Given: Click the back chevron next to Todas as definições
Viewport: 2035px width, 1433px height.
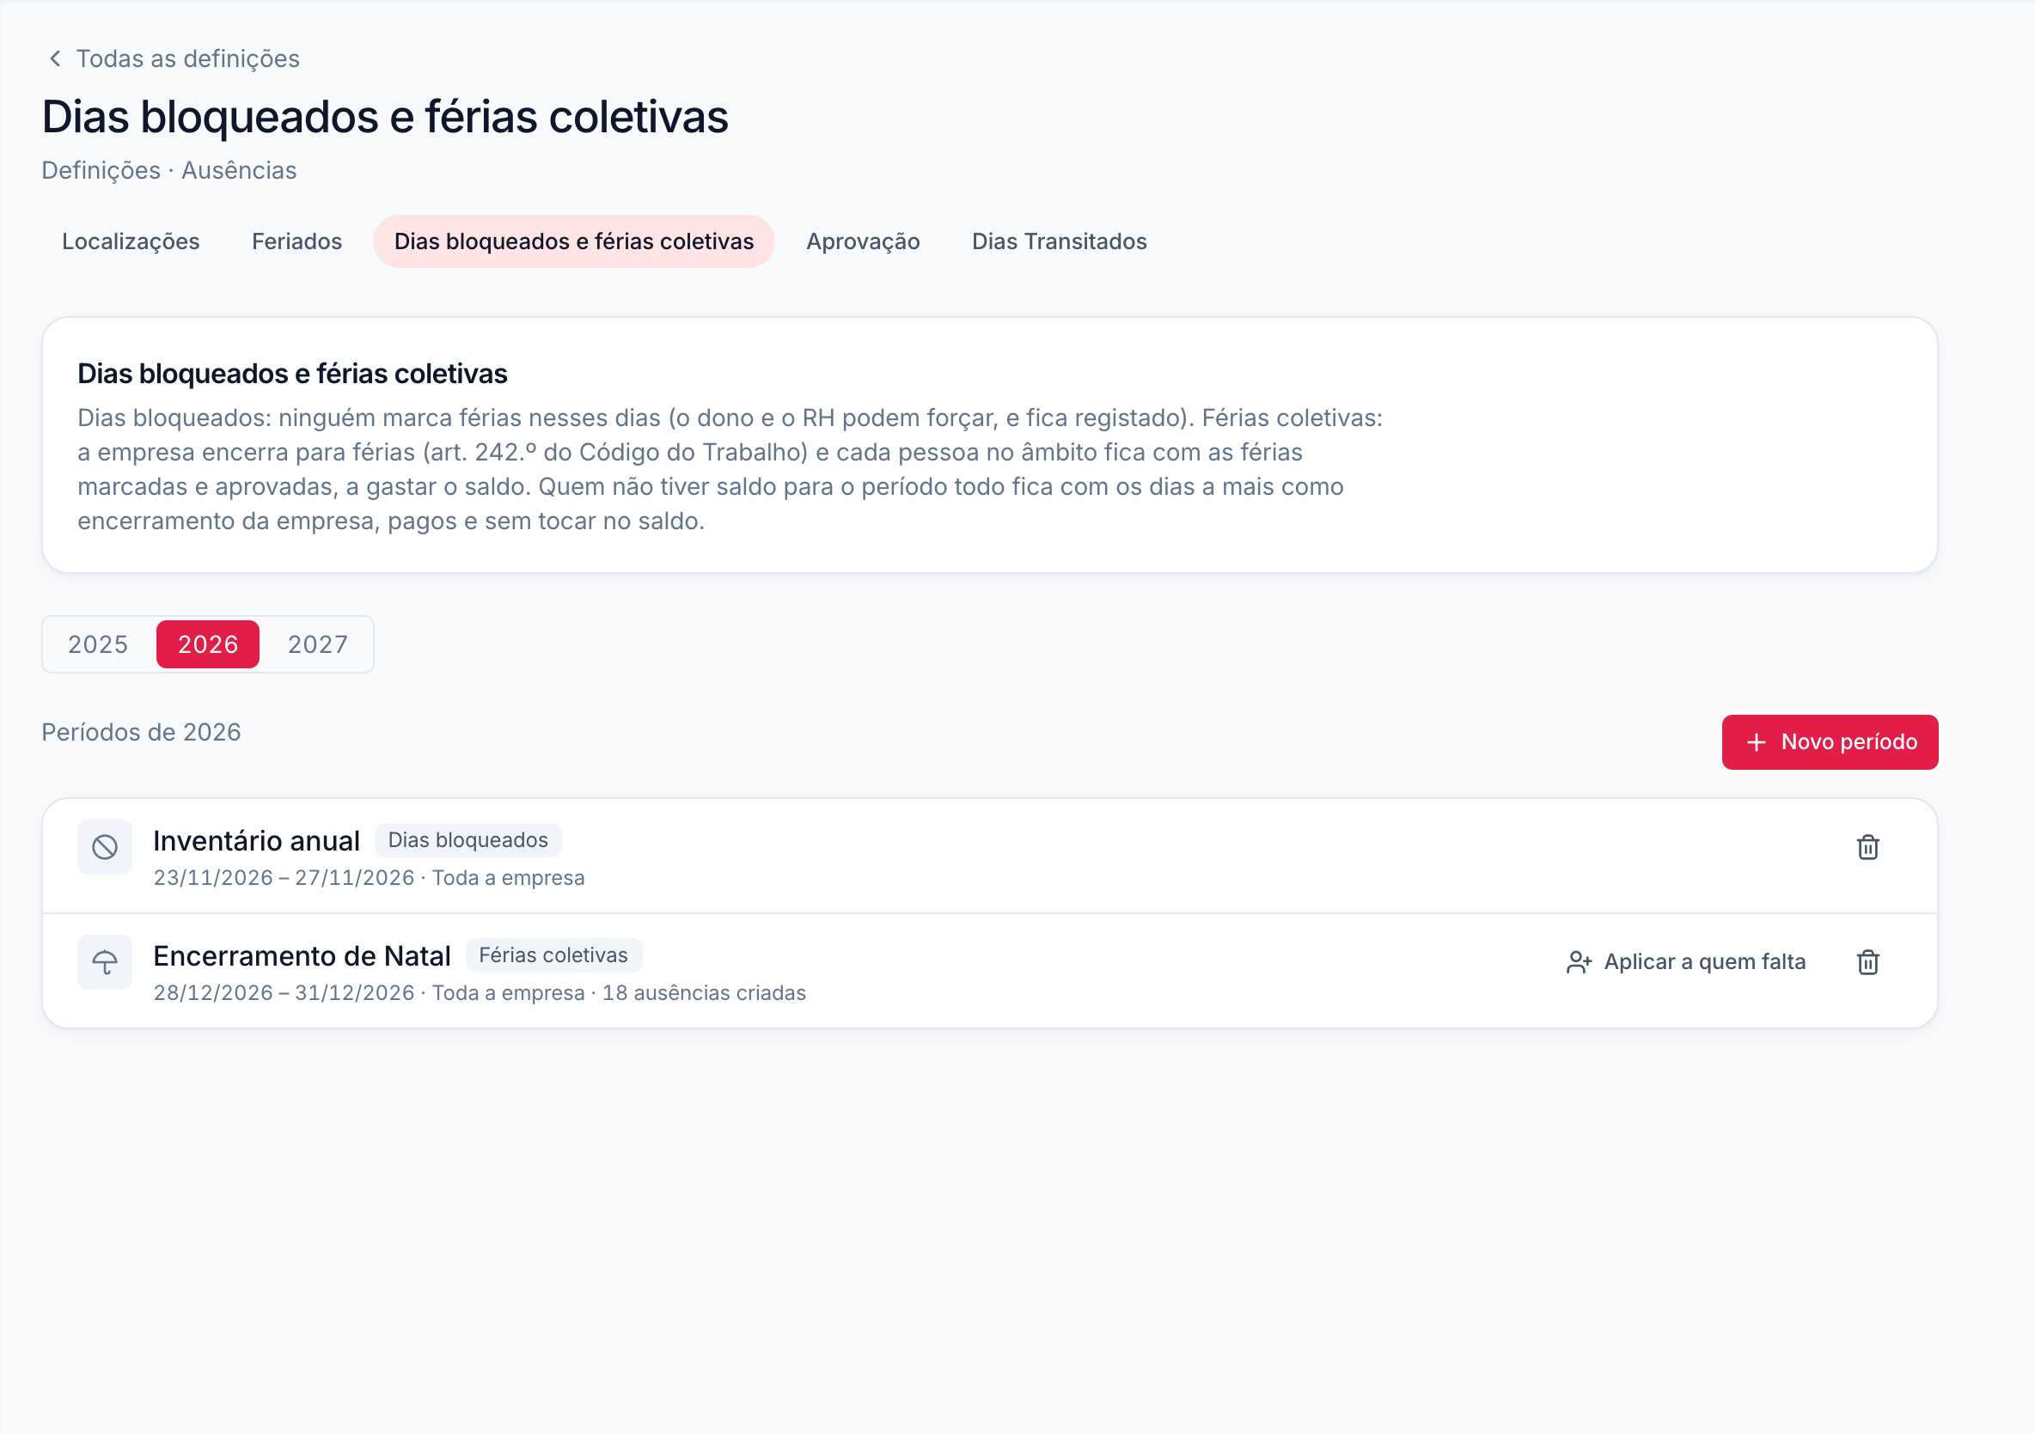Looking at the screenshot, I should coord(55,58).
